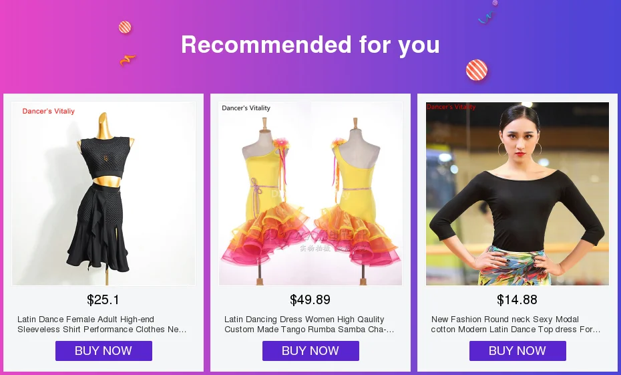Click the large striped ball beside the heading

click(x=477, y=70)
